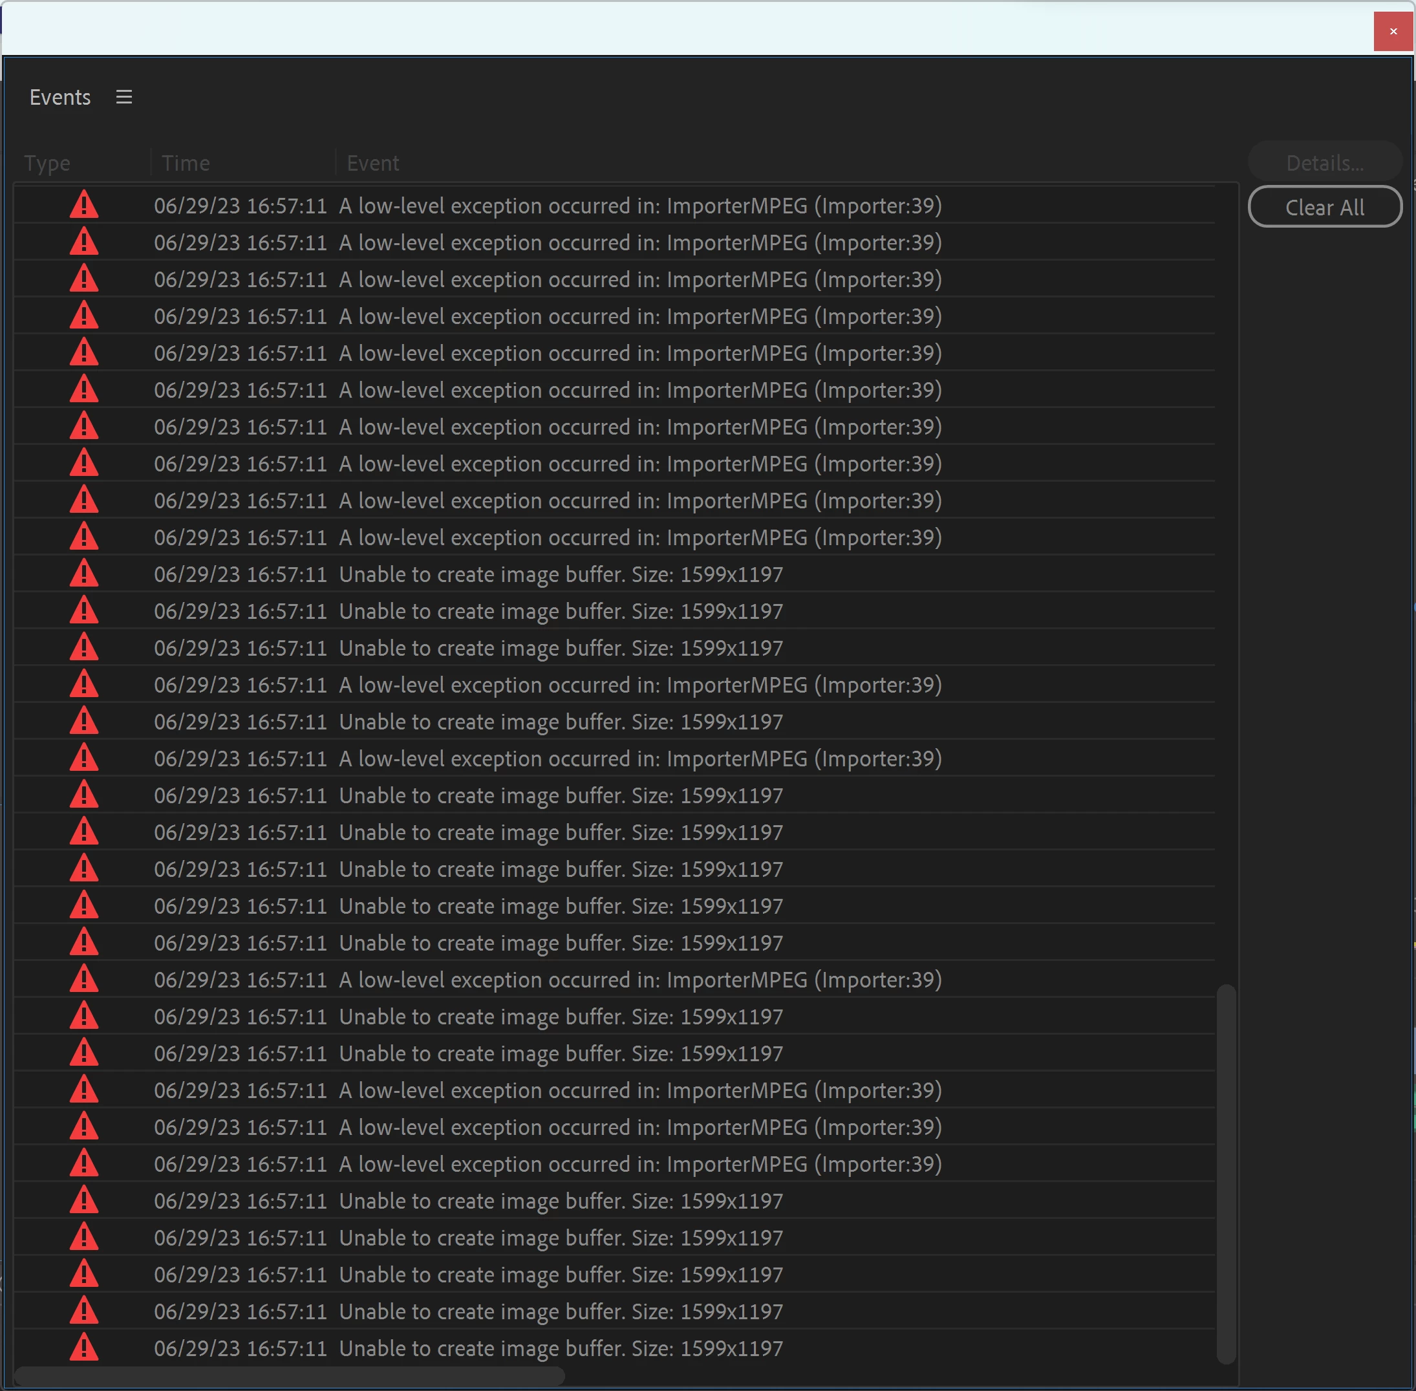Select first ImporterMPEG exception event row
Screen dimensions: 1416x1391
pyautogui.click(x=639, y=205)
